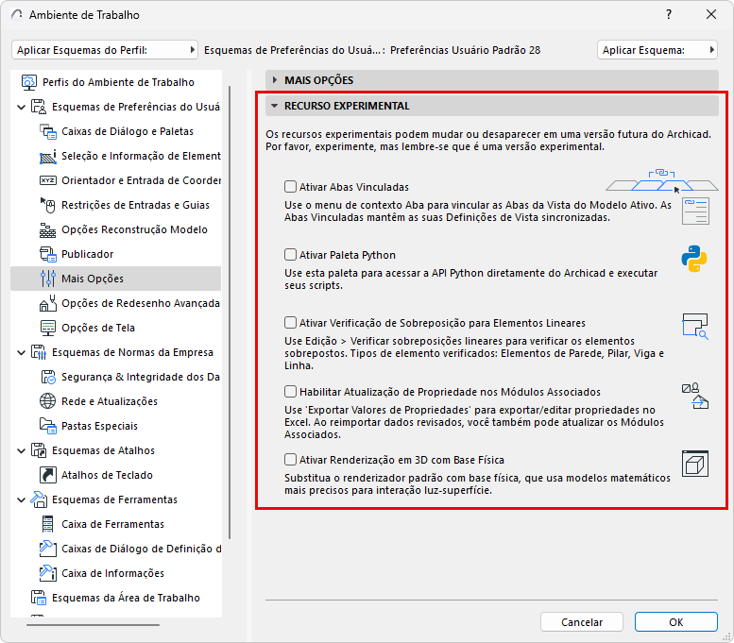Select the Rede e Atualizações globe icon
This screenshot has width=734, height=643.
48,401
